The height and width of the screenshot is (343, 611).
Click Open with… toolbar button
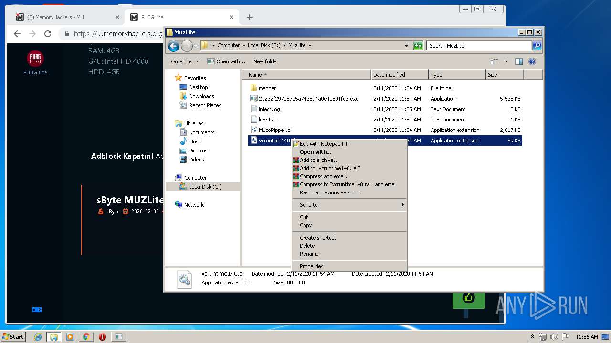226,61
